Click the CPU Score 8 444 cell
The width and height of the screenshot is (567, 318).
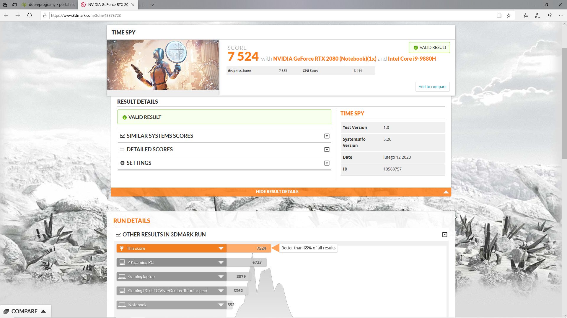(x=338, y=71)
